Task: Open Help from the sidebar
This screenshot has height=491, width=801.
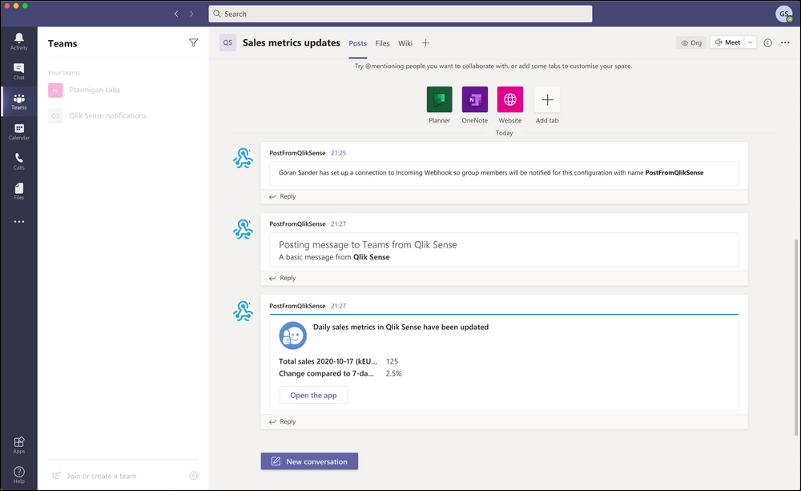Action: (x=19, y=473)
